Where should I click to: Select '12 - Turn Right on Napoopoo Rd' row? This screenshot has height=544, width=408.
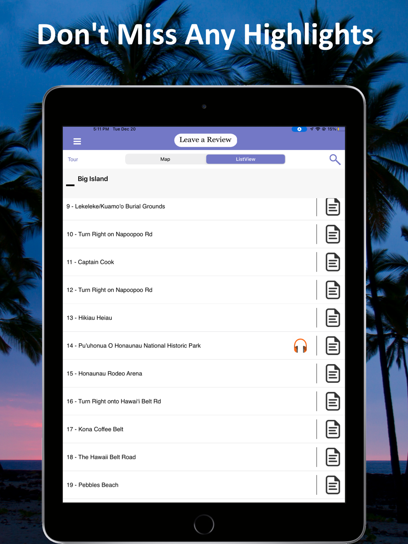tap(204, 290)
